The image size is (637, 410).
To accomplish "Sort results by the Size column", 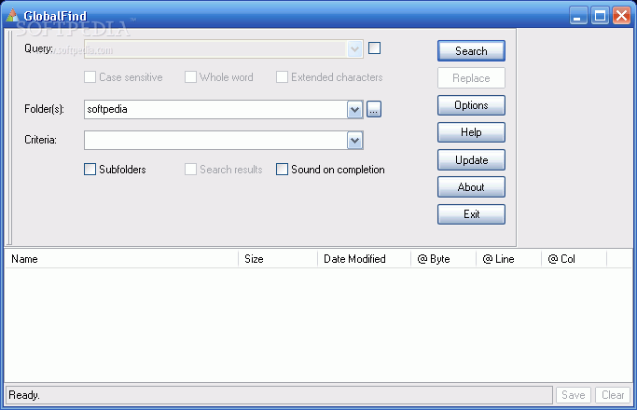I will pos(278,259).
